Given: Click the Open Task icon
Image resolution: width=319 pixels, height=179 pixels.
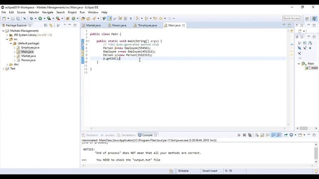Looking at the screenshot, I should tap(88, 18).
